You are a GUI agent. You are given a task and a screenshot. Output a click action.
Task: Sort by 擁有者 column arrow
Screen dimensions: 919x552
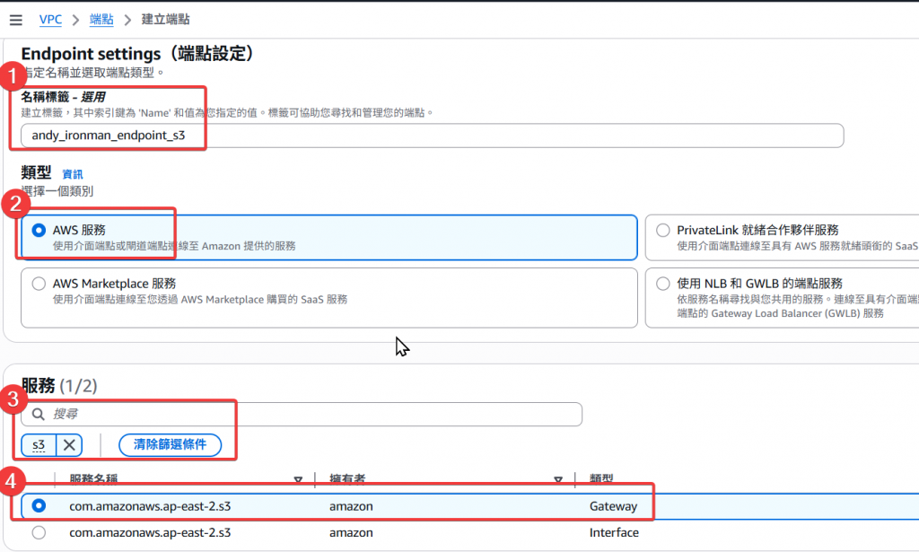coord(558,480)
